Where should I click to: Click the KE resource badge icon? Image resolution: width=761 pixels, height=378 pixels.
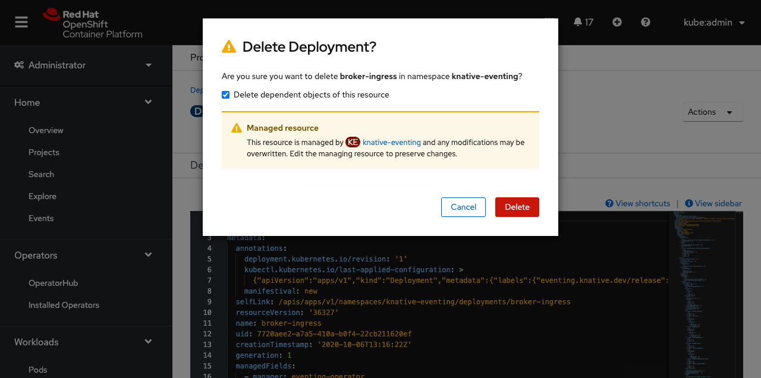pyautogui.click(x=353, y=143)
